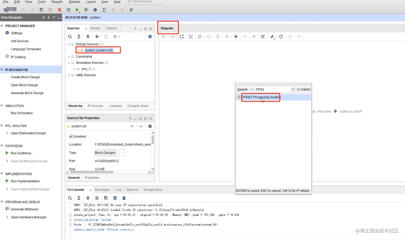Open the Messages tab
This screenshot has height=240, width=405.
click(x=102, y=190)
